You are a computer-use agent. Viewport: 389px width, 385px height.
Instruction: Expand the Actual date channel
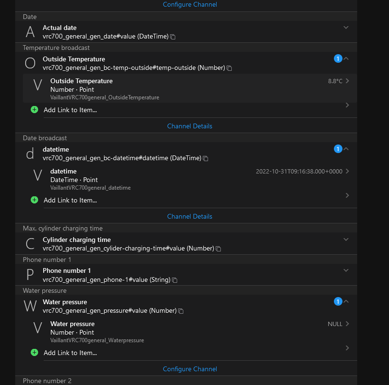click(x=346, y=28)
